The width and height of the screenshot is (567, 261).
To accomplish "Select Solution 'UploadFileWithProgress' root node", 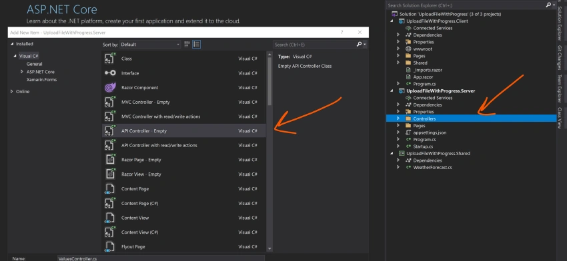I will pos(450,14).
